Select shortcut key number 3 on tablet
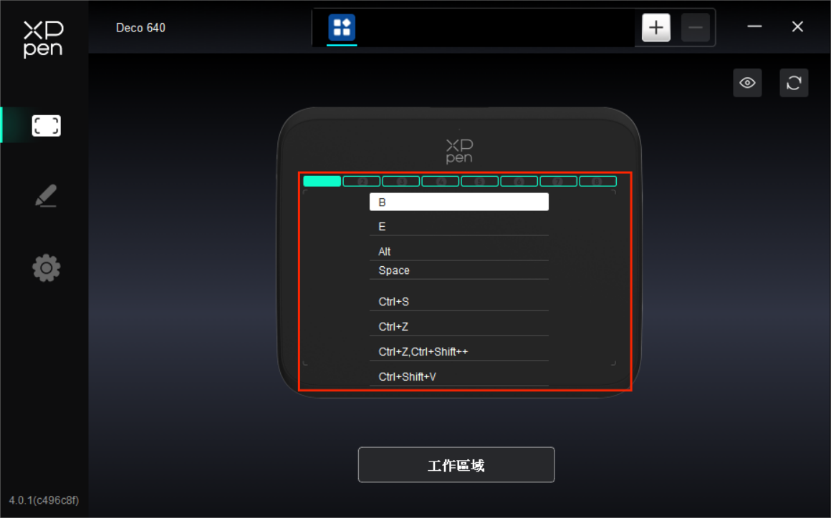 [x=400, y=181]
